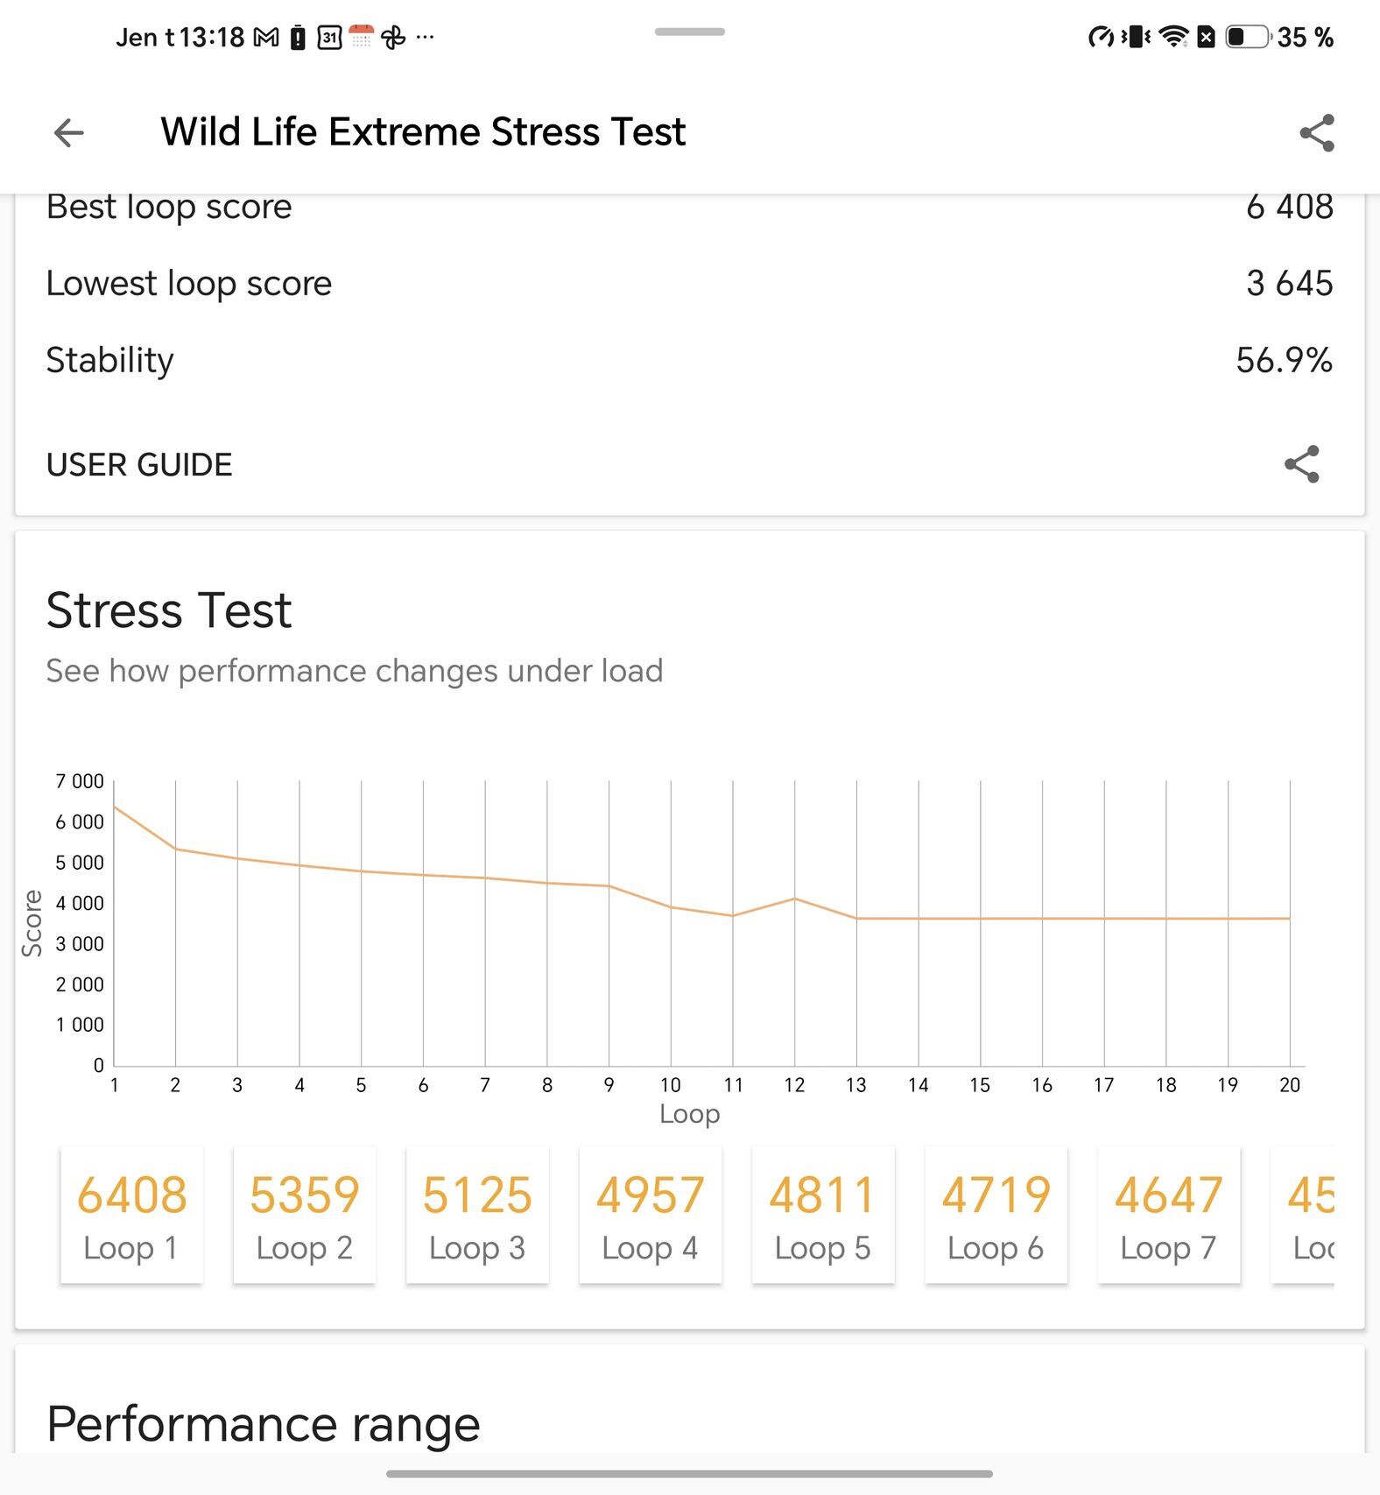Tap the back arrow icon
The width and height of the screenshot is (1380, 1495).
(68, 133)
